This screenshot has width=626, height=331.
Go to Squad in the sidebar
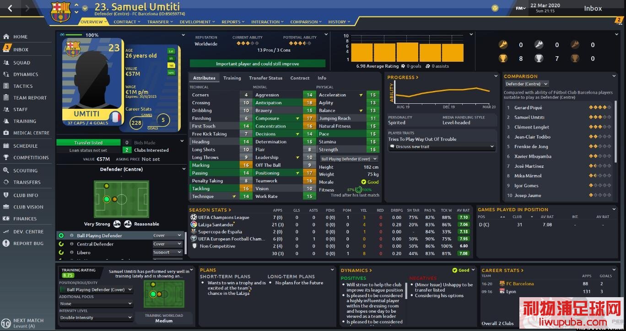[22, 63]
